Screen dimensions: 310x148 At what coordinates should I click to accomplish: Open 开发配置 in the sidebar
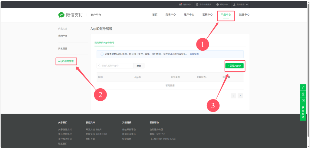63,49
